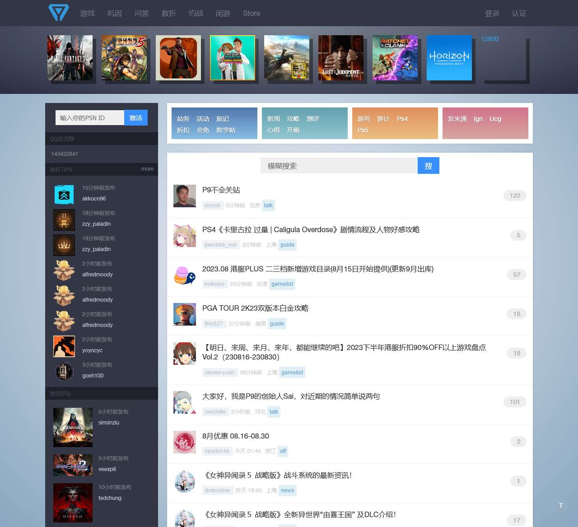Image resolution: width=578 pixels, height=527 pixels.
Task: Click the goeh100 trophy tip icon
Action: click(64, 372)
